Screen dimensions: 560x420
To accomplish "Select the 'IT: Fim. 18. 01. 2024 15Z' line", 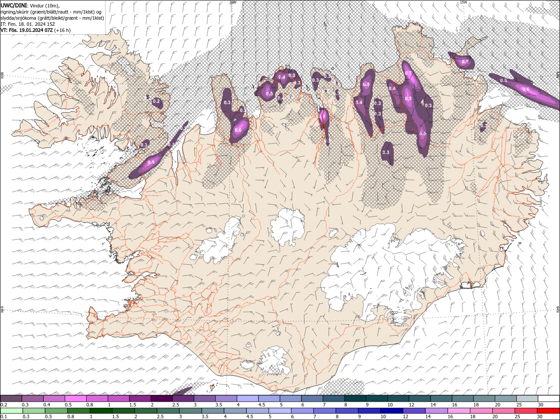I will point(27,24).
